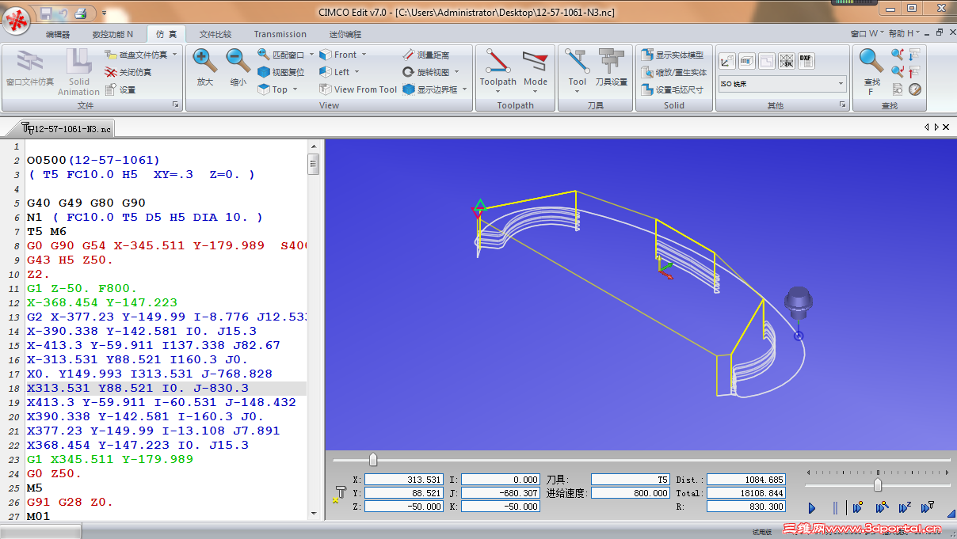Expand the 匹配窗口 dropdown arrow

click(x=311, y=55)
